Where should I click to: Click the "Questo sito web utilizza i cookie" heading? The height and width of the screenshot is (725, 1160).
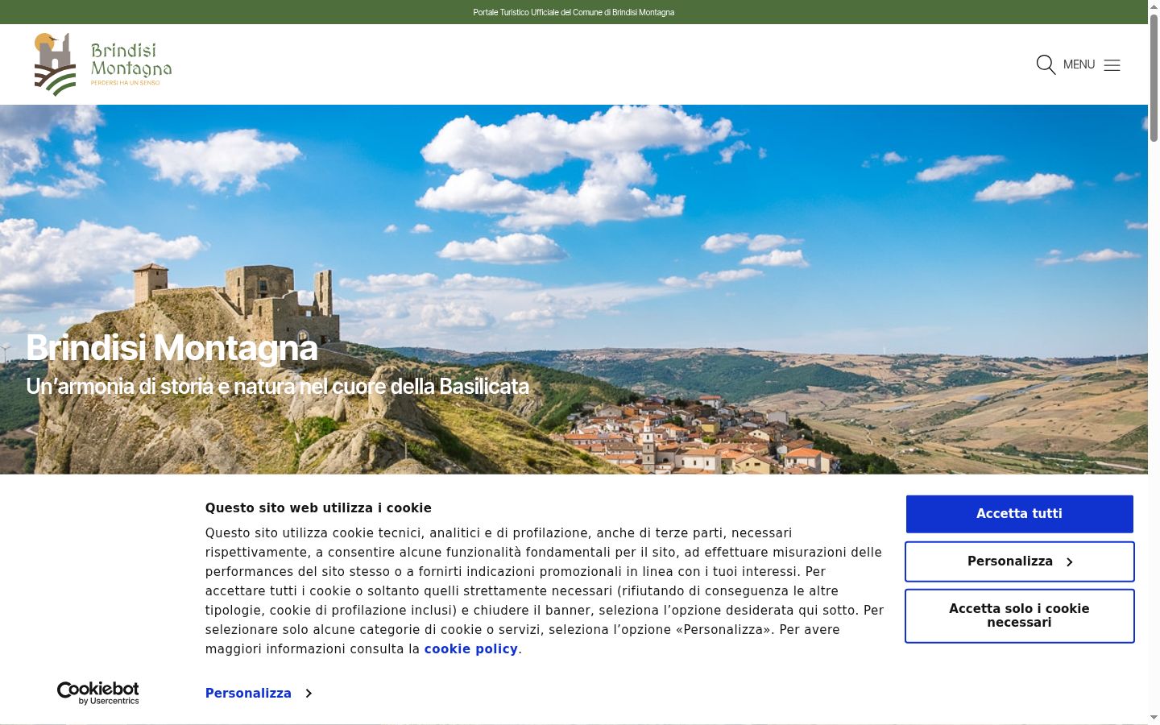pos(318,508)
